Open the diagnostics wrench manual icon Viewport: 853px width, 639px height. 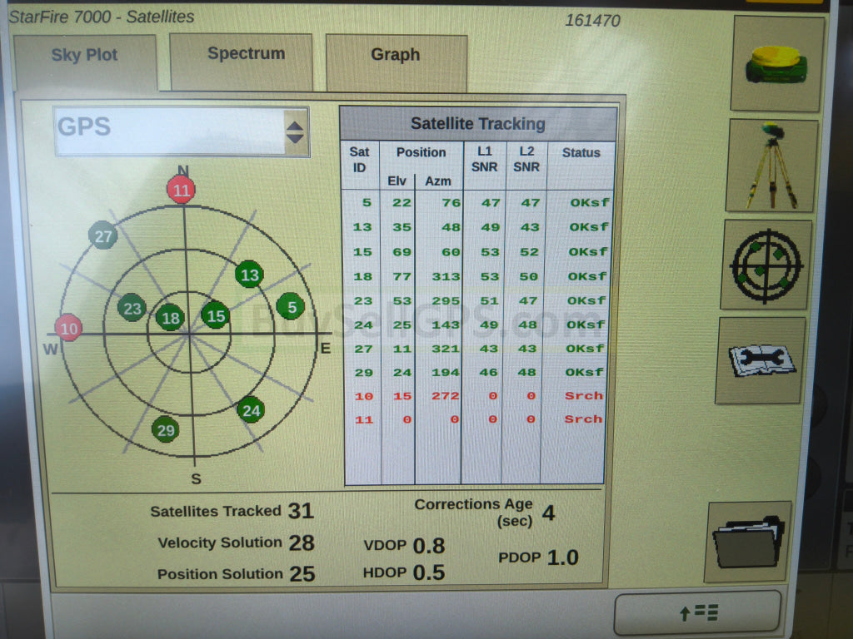(760, 360)
